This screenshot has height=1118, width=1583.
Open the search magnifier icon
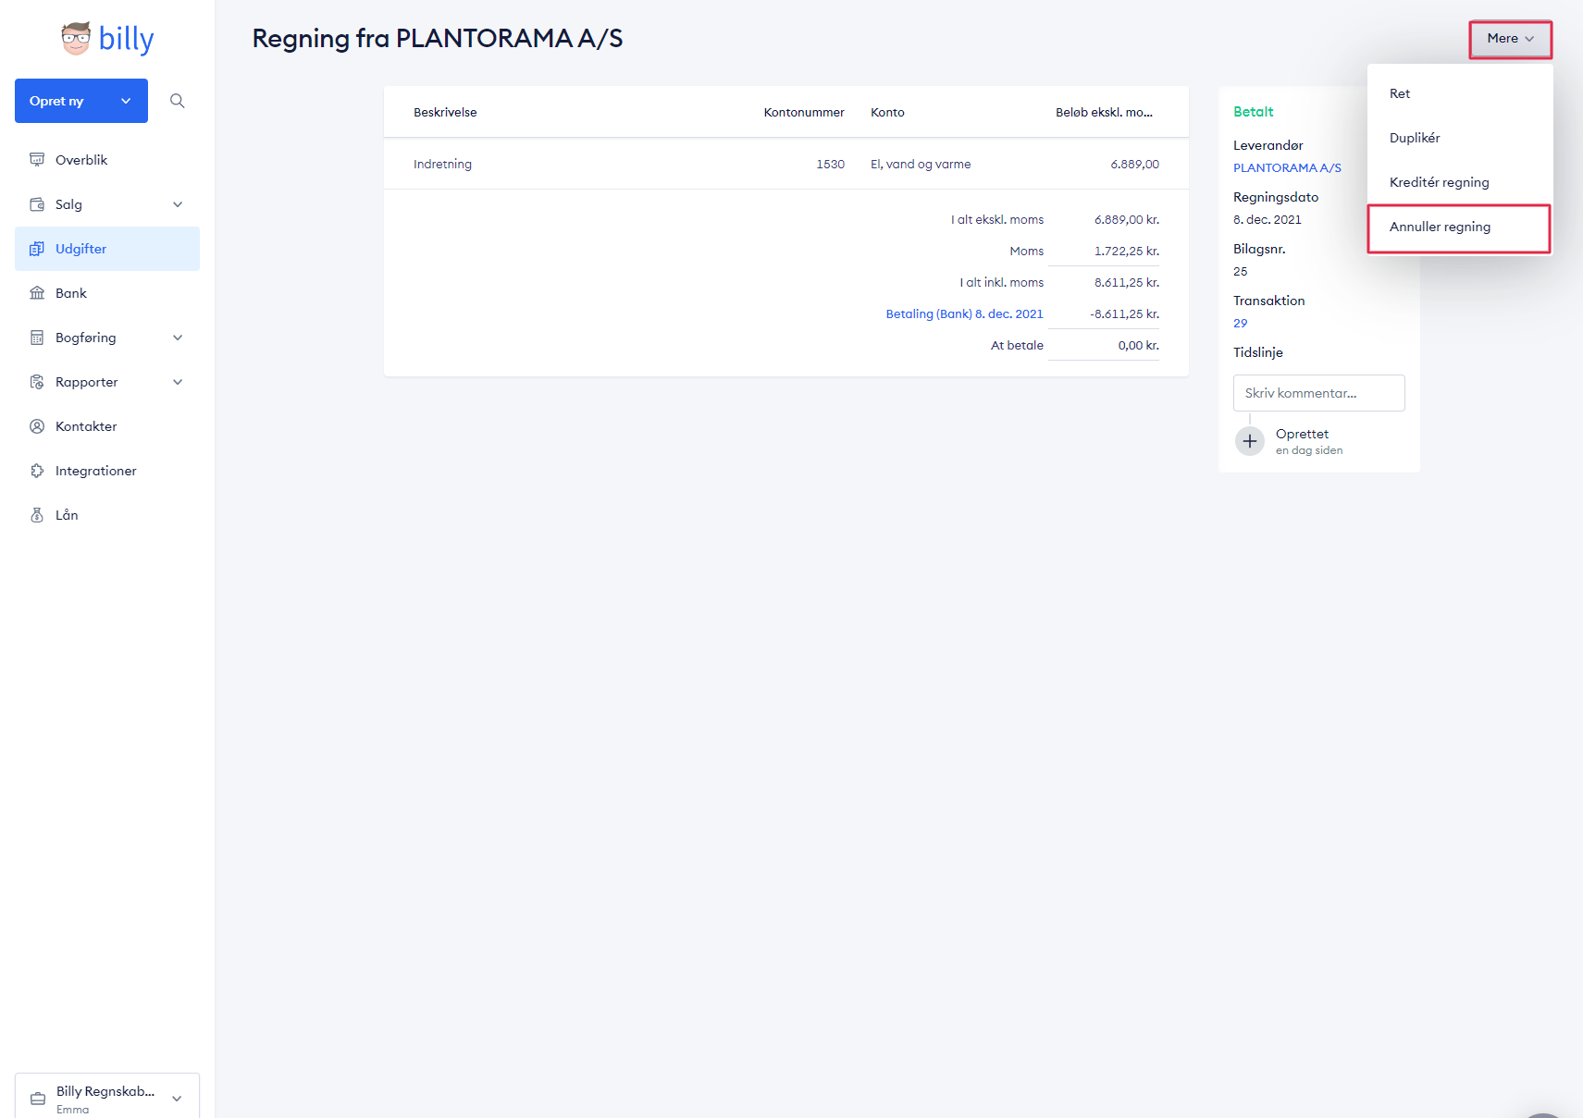(x=178, y=101)
